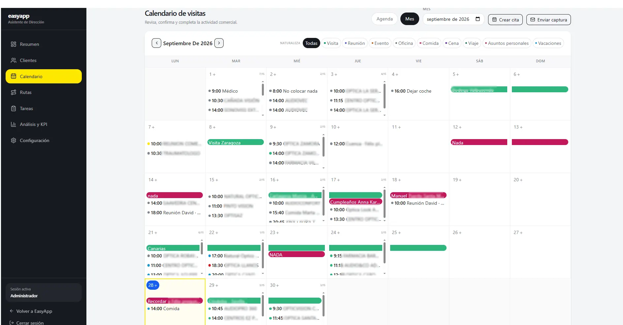Filter by Vacaciones type
Screen dimensions: 623x325
click(548, 43)
